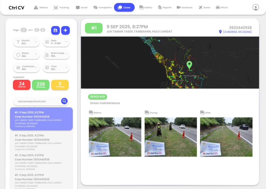Open the During photo thumbnail

tap(171, 137)
